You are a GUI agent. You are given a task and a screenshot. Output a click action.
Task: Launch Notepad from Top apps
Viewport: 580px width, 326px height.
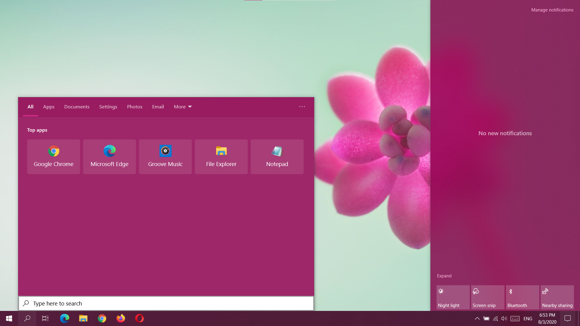click(277, 157)
